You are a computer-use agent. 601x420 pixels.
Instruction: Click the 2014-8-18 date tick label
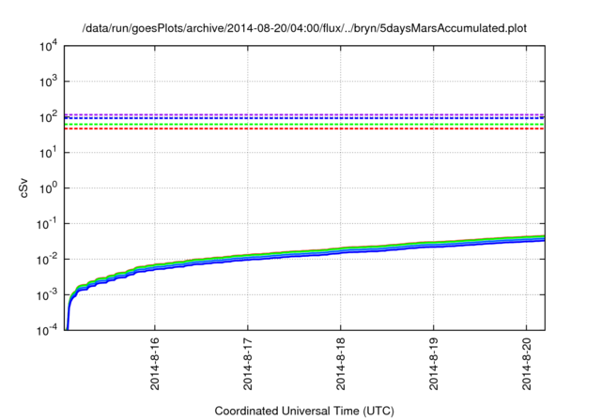point(341,364)
